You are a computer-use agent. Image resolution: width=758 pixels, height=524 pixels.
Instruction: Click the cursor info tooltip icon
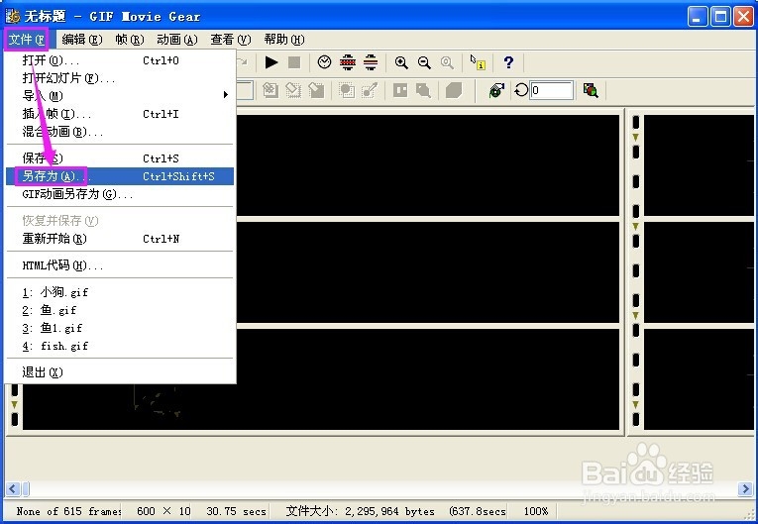pos(478,62)
